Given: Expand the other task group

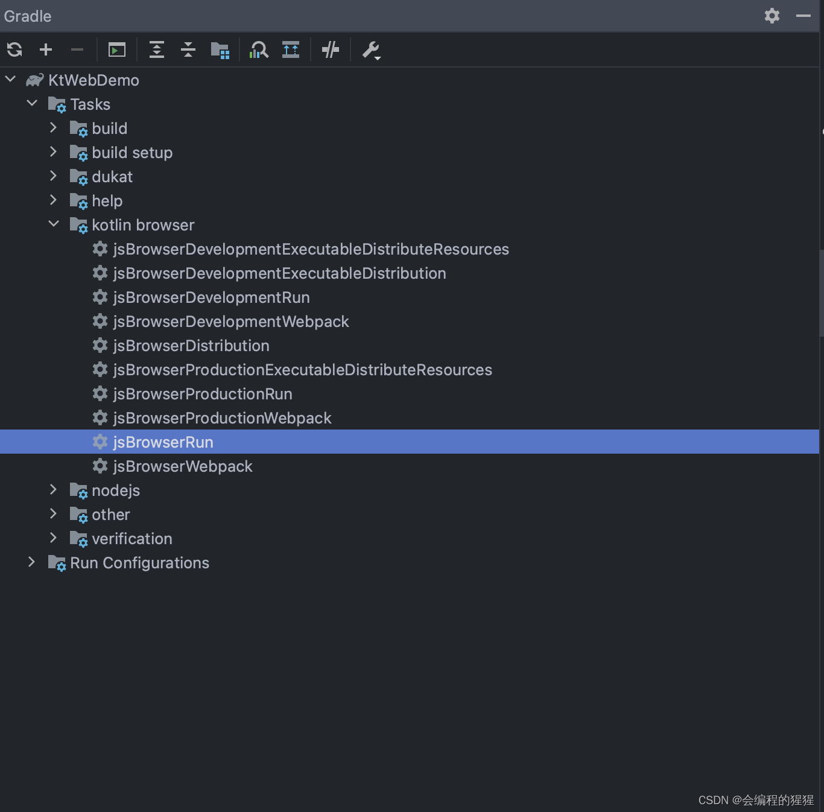Looking at the screenshot, I should pos(53,513).
